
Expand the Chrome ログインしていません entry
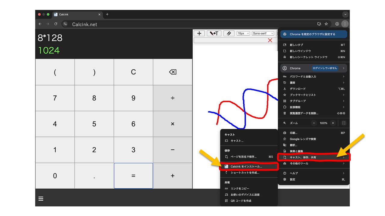pos(314,68)
